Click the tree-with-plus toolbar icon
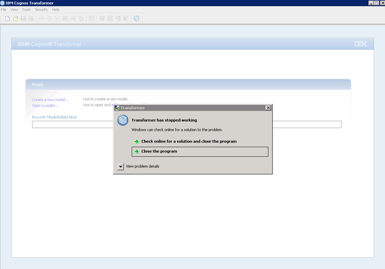Viewport: 385px width, 269px height. (x=118, y=19)
